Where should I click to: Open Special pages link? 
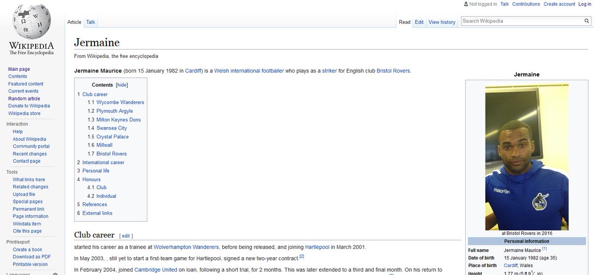click(x=28, y=202)
